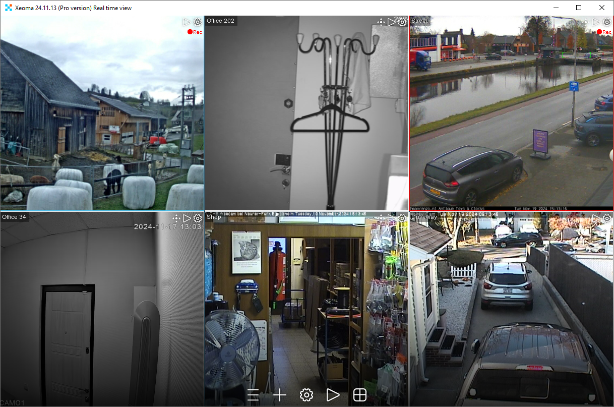Image resolution: width=614 pixels, height=407 pixels.
Task: Click the plus icon to add camera
Action: tap(280, 395)
